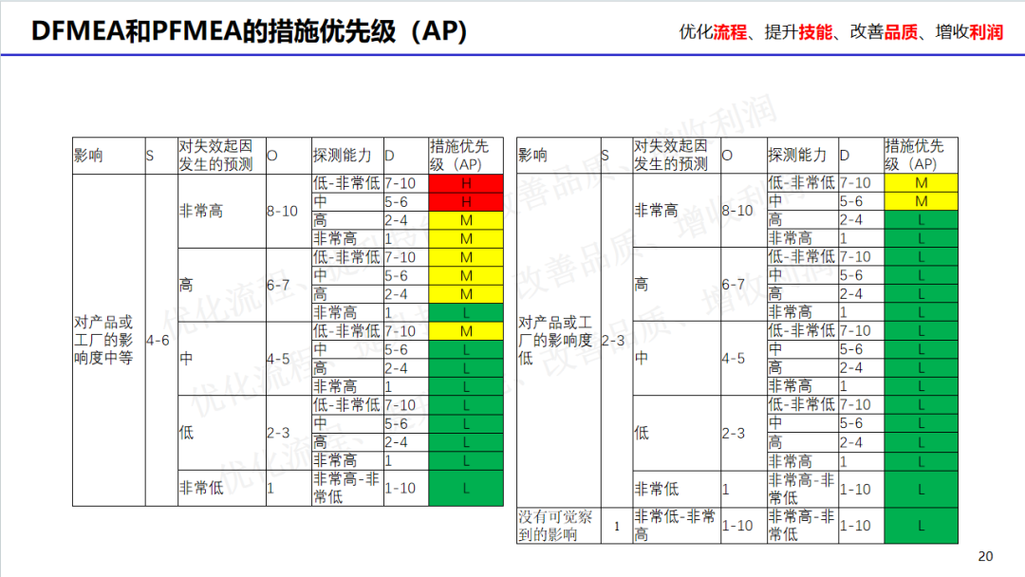This screenshot has height=577, width=1025.
Task: Click the 非常低-非常高 occurrence cell
Action: (675, 525)
